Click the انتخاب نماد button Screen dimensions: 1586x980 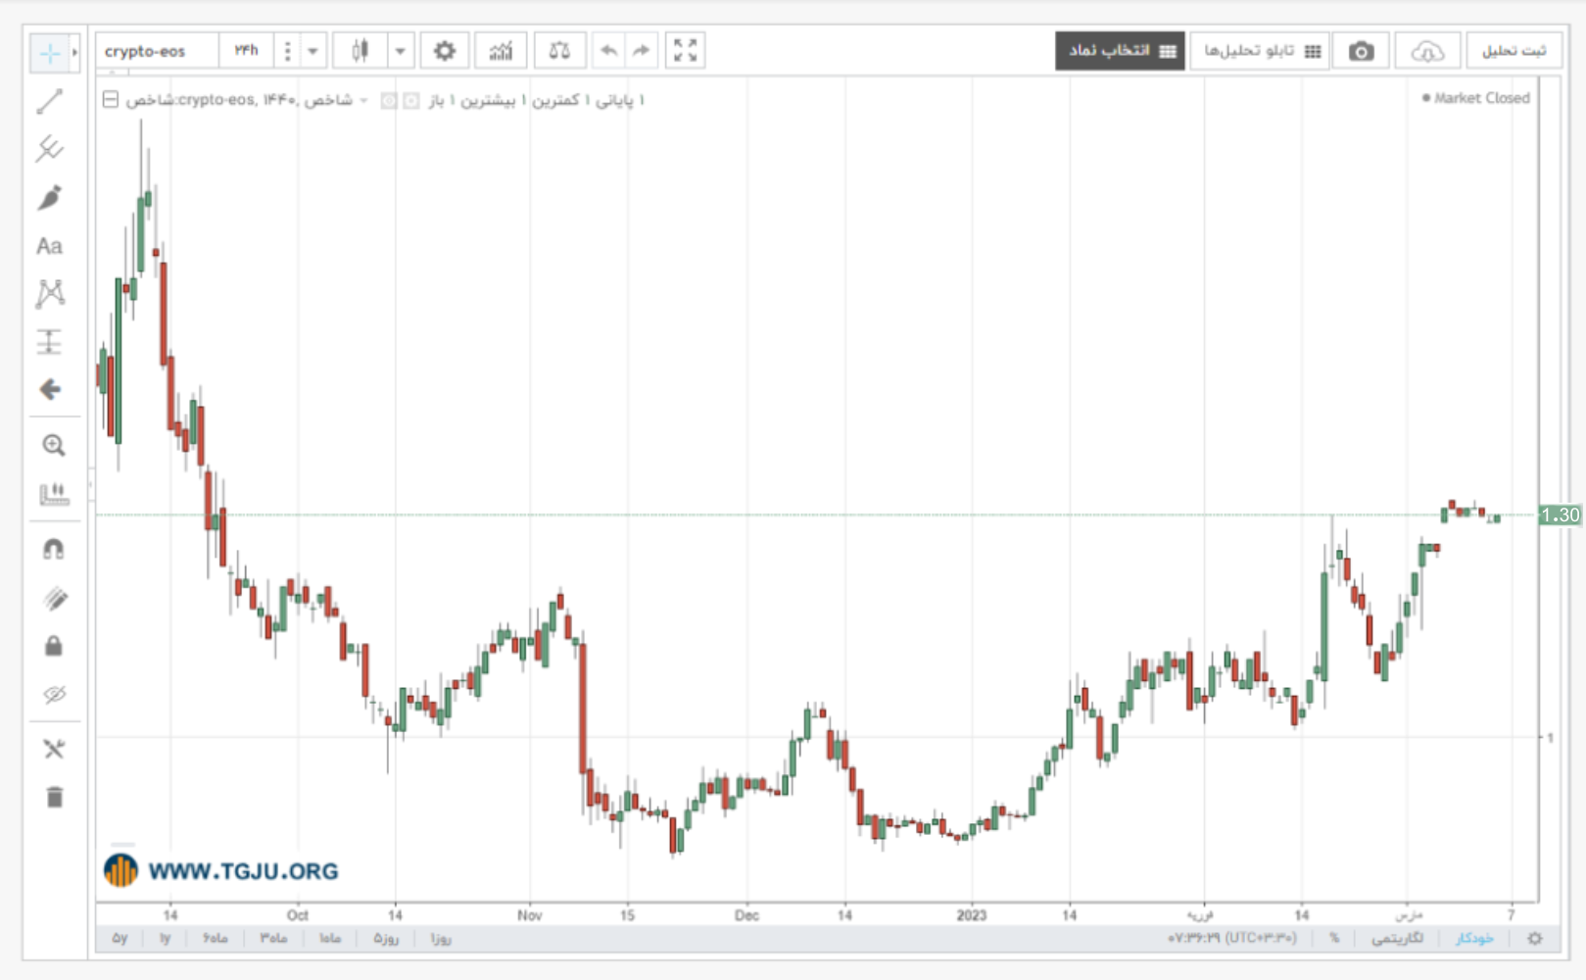[1120, 51]
